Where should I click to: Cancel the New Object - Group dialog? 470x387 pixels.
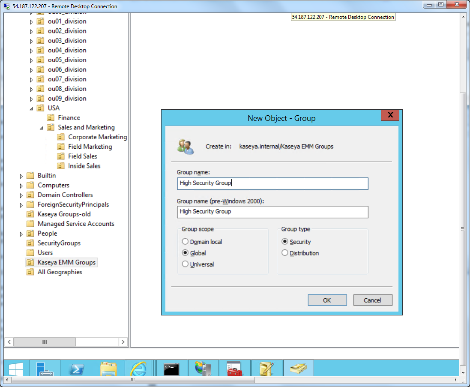tap(372, 300)
